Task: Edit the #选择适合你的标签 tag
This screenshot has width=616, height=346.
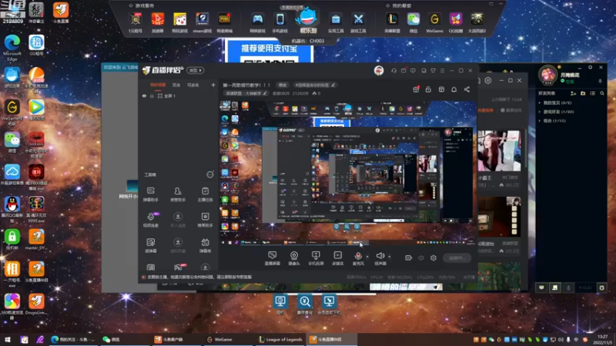Action: (x=315, y=85)
